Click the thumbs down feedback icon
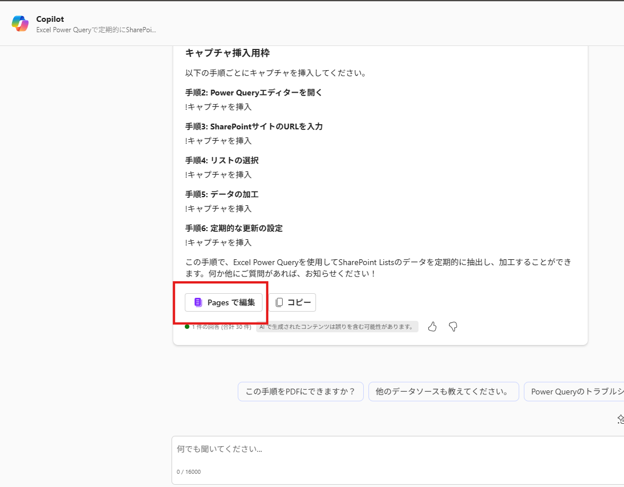Image resolution: width=624 pixels, height=487 pixels. (453, 327)
